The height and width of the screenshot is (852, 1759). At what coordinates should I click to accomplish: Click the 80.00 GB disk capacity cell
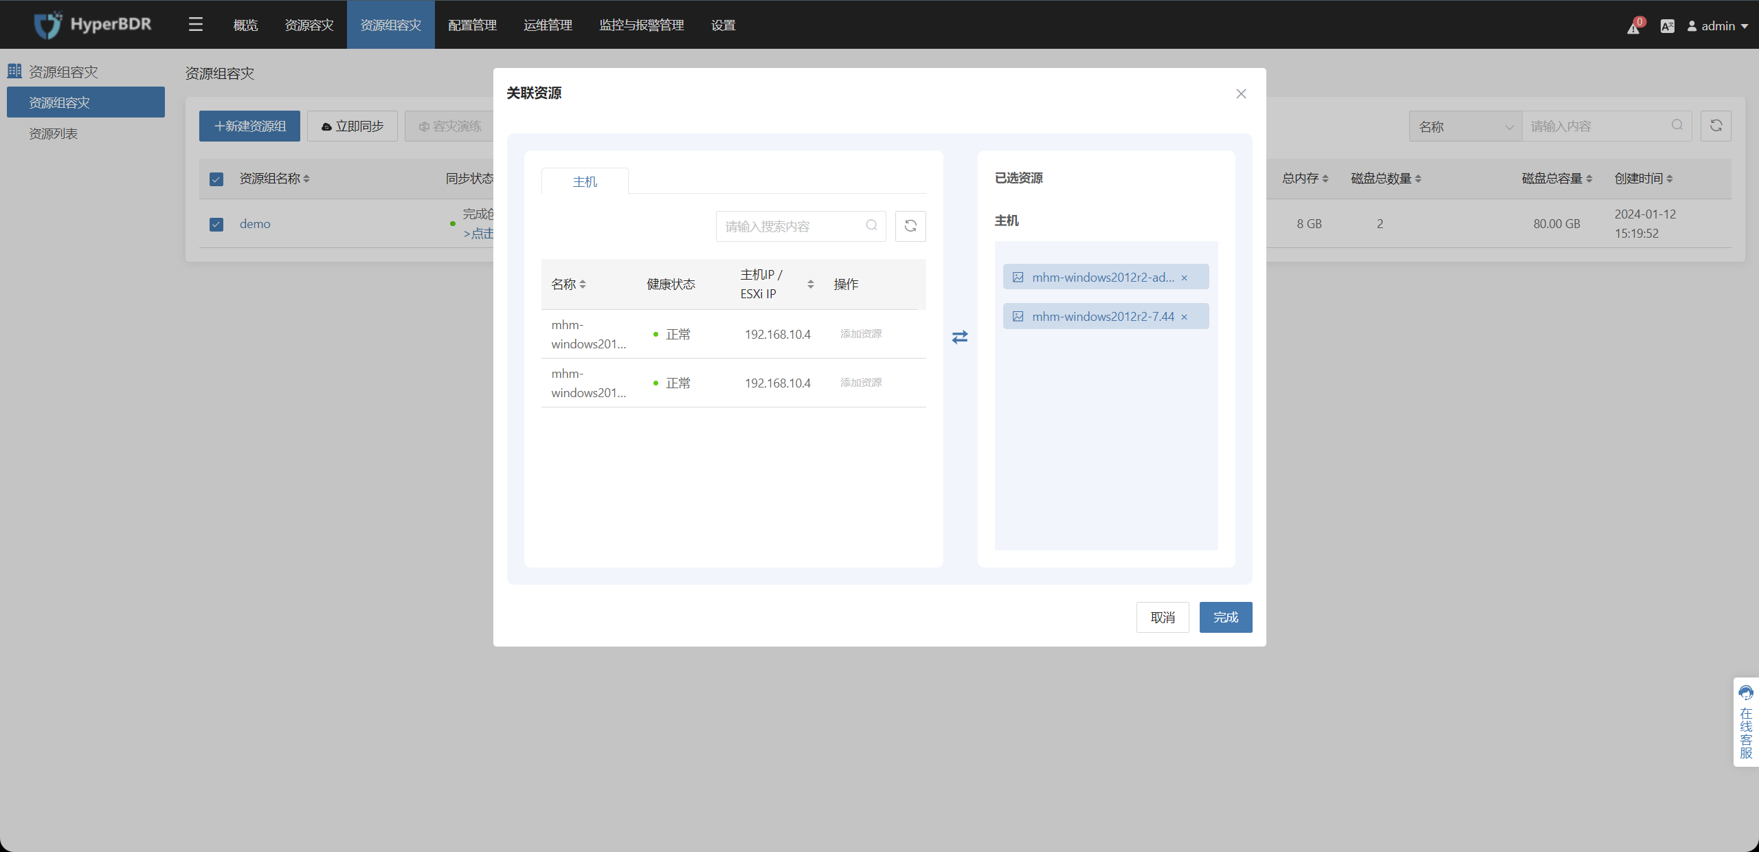point(1556,224)
